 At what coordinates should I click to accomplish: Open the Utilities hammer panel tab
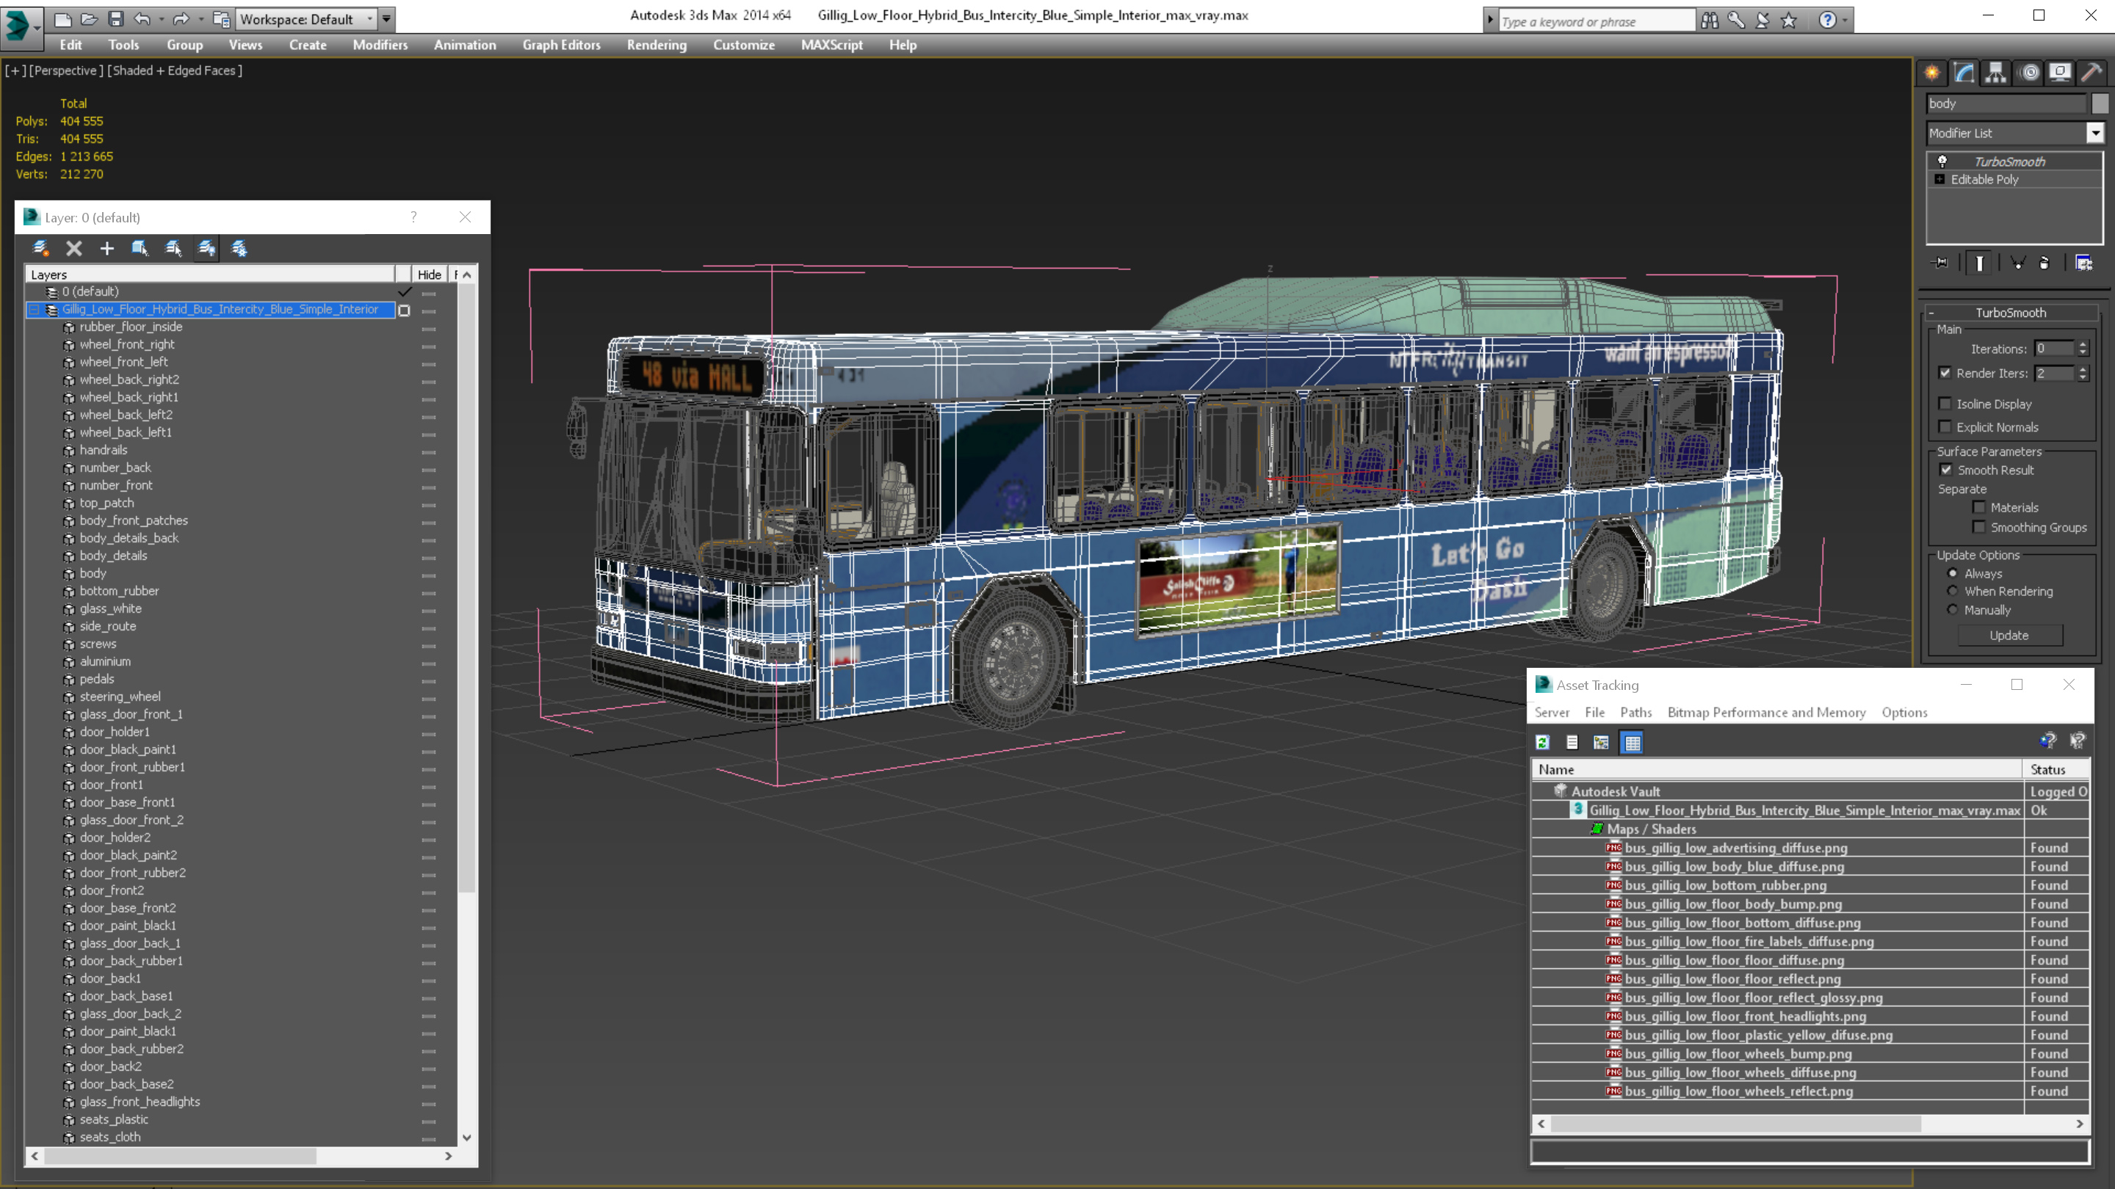(x=2092, y=72)
